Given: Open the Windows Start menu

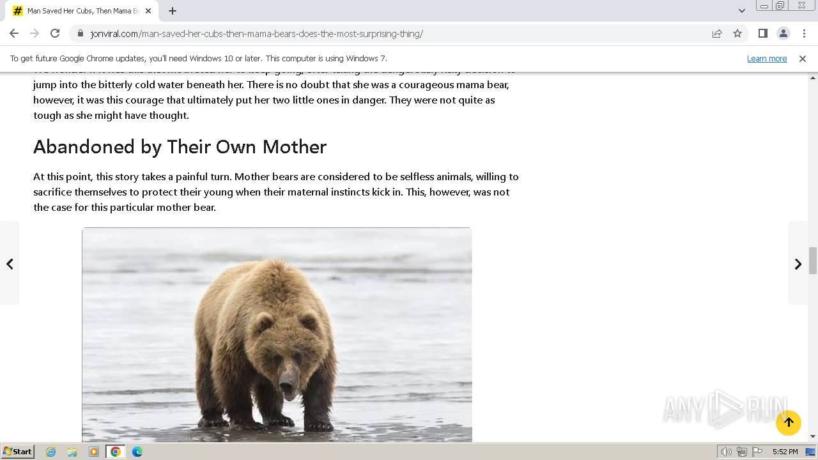Looking at the screenshot, I should pyautogui.click(x=17, y=452).
